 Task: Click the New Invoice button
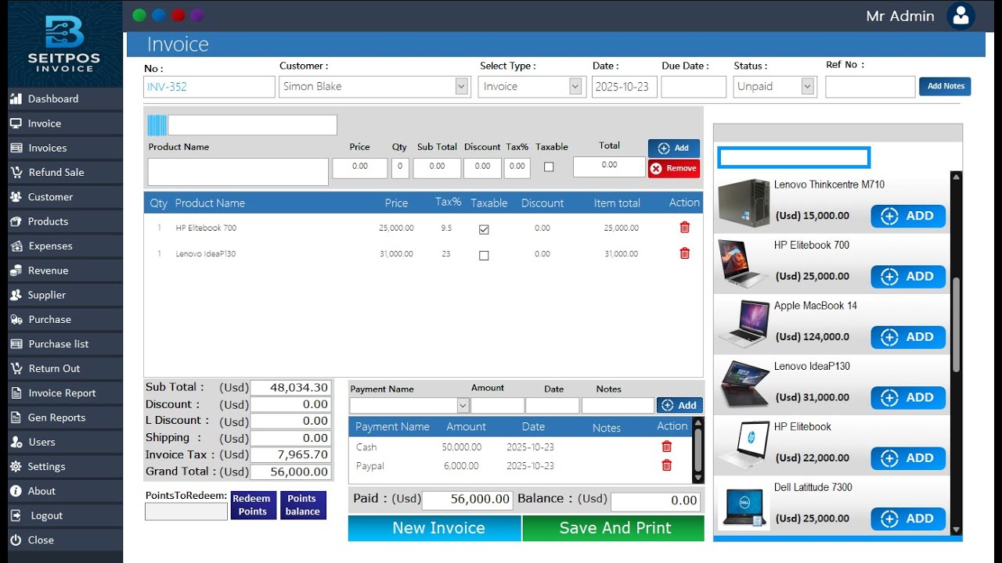[x=434, y=528]
